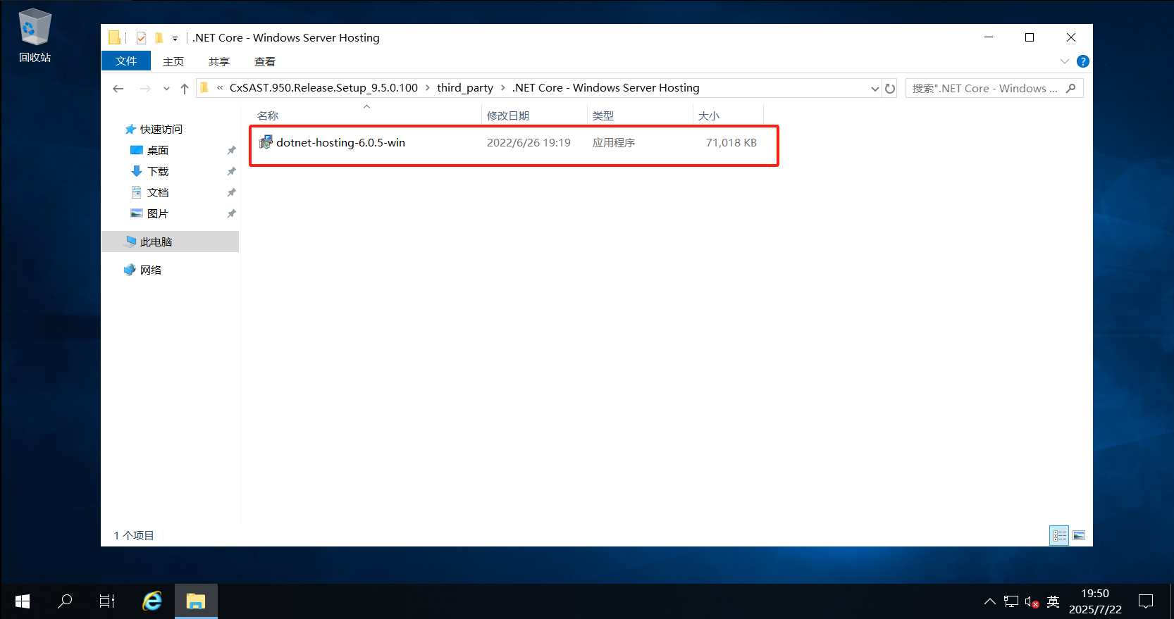Open taskbar search

point(65,601)
